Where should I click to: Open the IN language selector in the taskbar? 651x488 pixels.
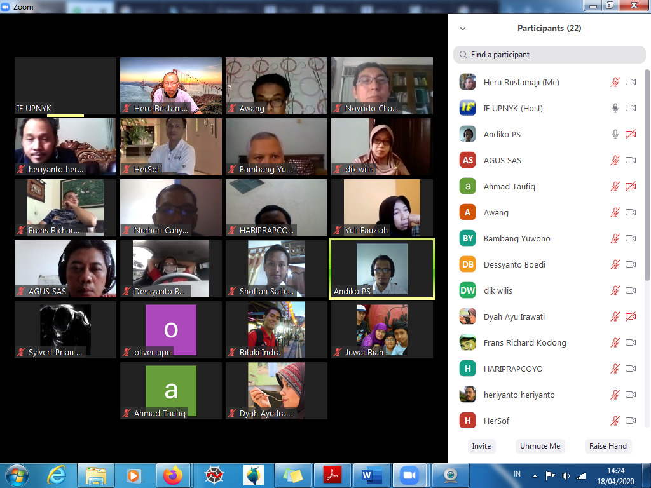click(517, 474)
